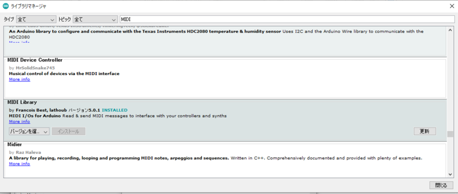Close the library manager window with X
Image resolution: width=458 pixels, height=194 pixels.
pos(452,6)
